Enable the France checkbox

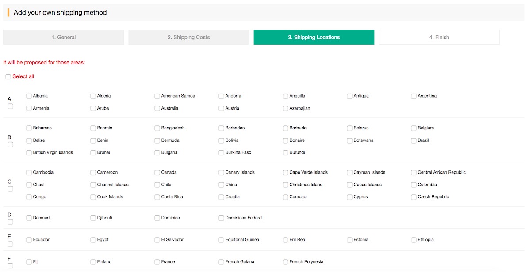(157, 262)
